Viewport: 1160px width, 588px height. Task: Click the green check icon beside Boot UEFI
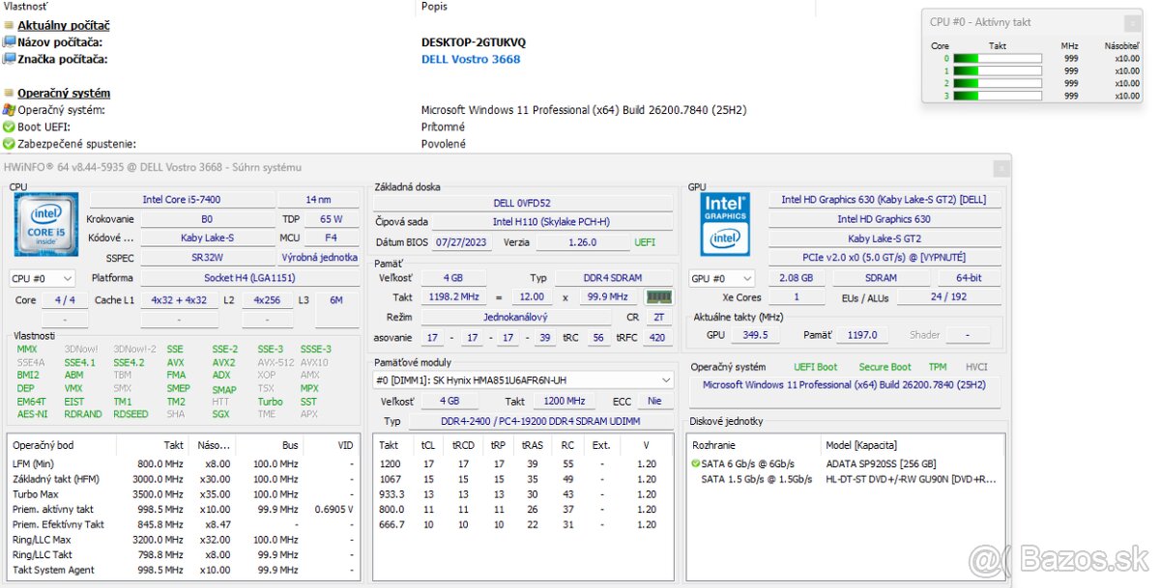point(8,126)
